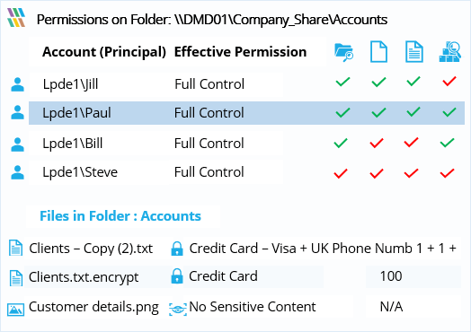Open the Clients – Copy (2).txt file

tap(91, 249)
